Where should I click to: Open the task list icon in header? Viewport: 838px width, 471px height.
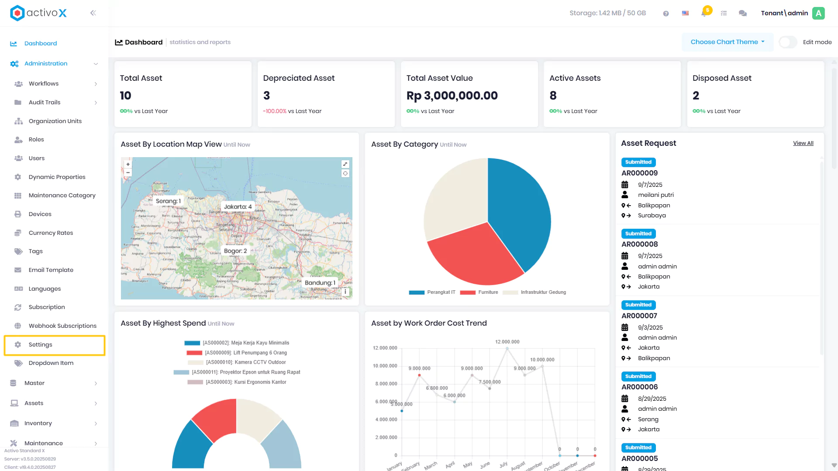click(x=724, y=13)
